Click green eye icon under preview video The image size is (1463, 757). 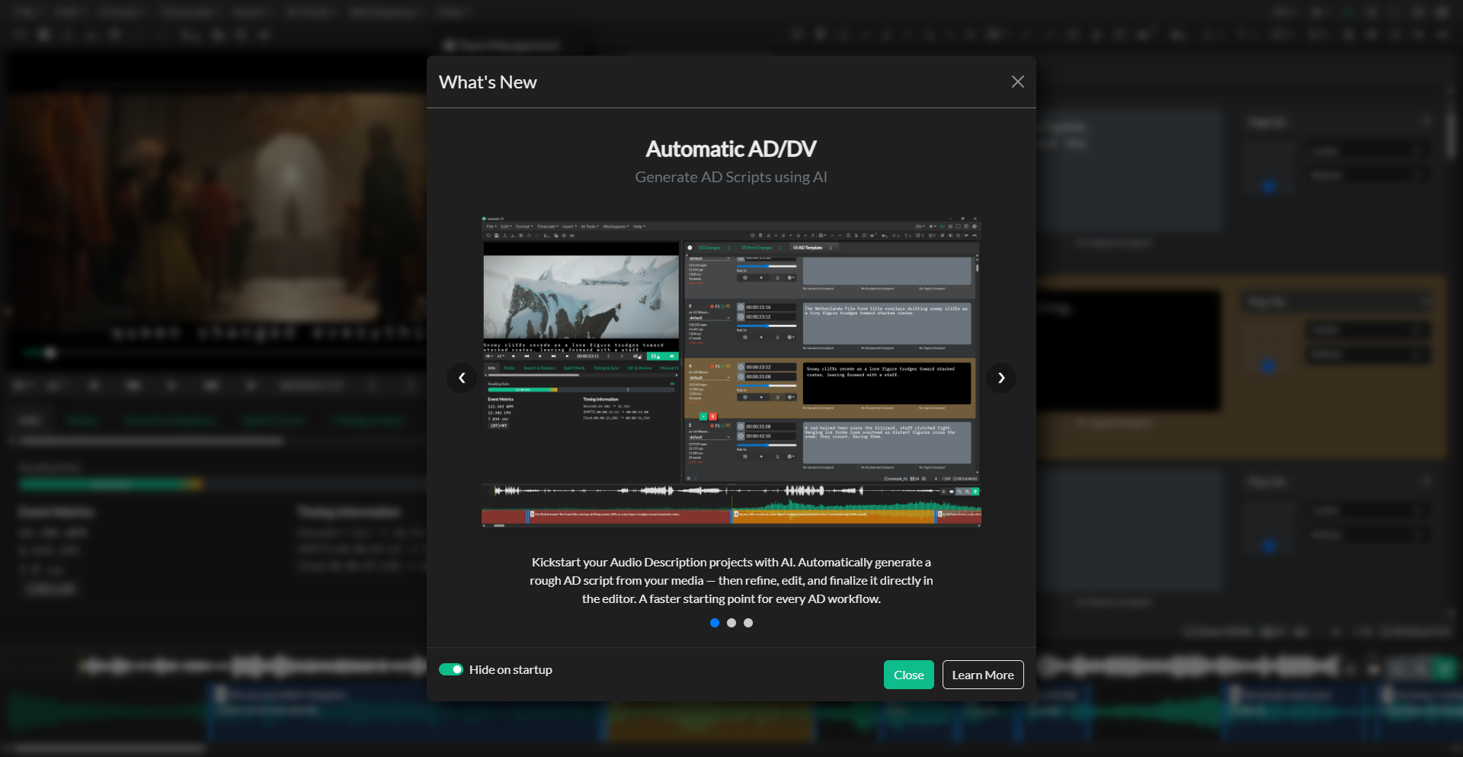pyautogui.click(x=671, y=356)
